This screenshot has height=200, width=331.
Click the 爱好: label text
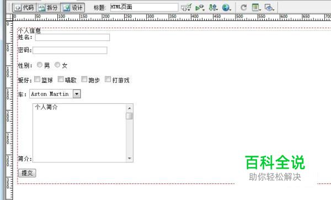click(25, 80)
